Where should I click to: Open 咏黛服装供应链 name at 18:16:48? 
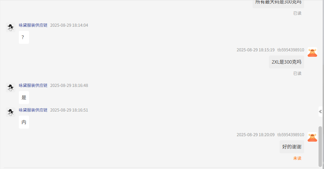[33, 86]
